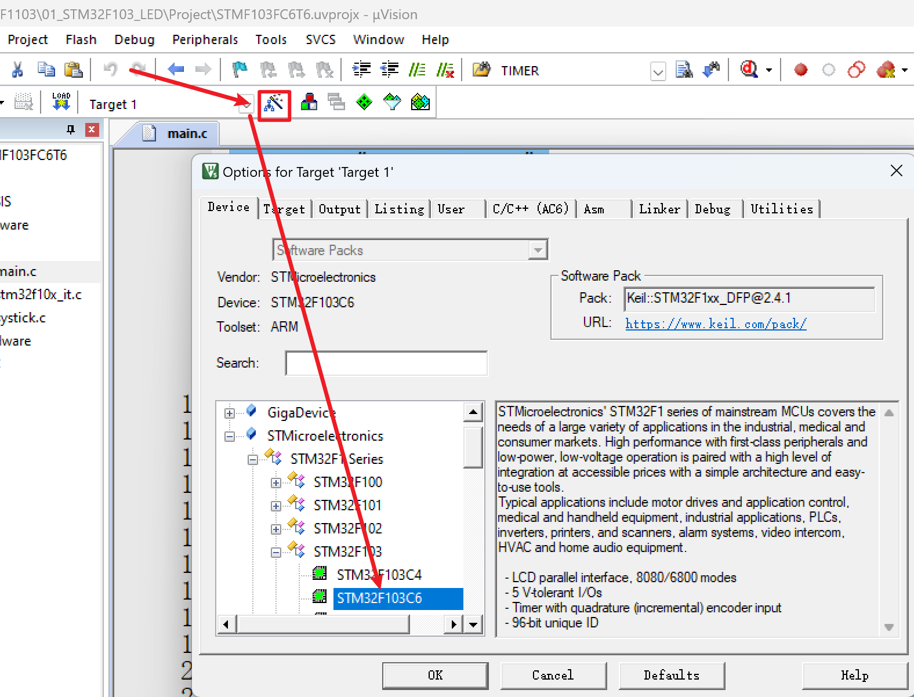This screenshot has width=914, height=697.
Task: Expand the GigaDevice vendor node
Action: tap(230, 413)
